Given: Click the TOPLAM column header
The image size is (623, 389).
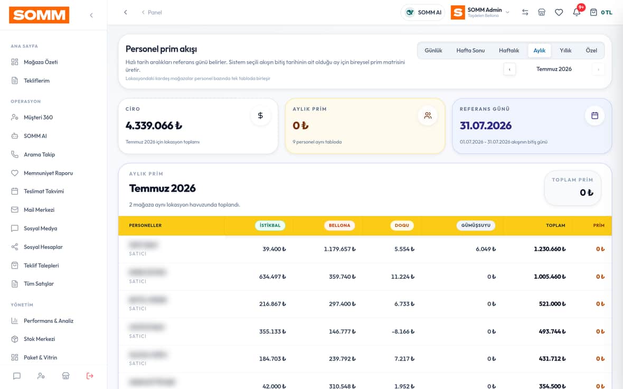Looking at the screenshot, I should [555, 225].
